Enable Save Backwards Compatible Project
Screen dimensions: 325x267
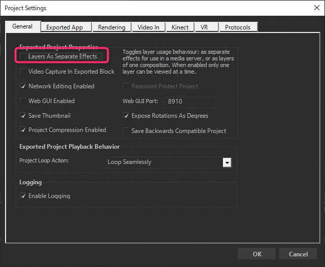(126, 130)
